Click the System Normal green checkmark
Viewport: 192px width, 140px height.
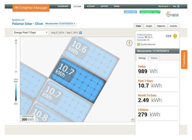click(x=139, y=44)
